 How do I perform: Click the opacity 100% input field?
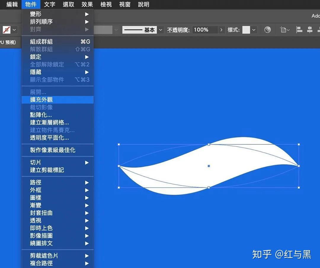(205, 30)
